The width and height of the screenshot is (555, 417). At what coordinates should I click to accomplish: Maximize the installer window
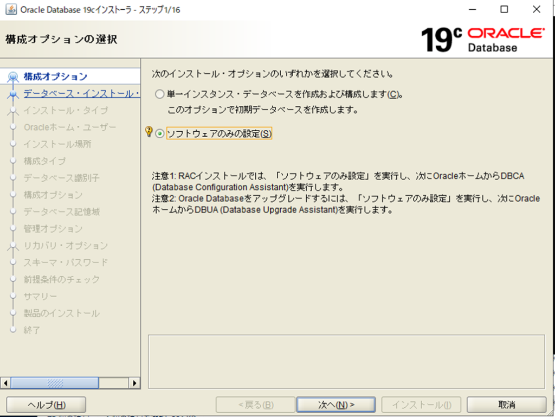[504, 9]
